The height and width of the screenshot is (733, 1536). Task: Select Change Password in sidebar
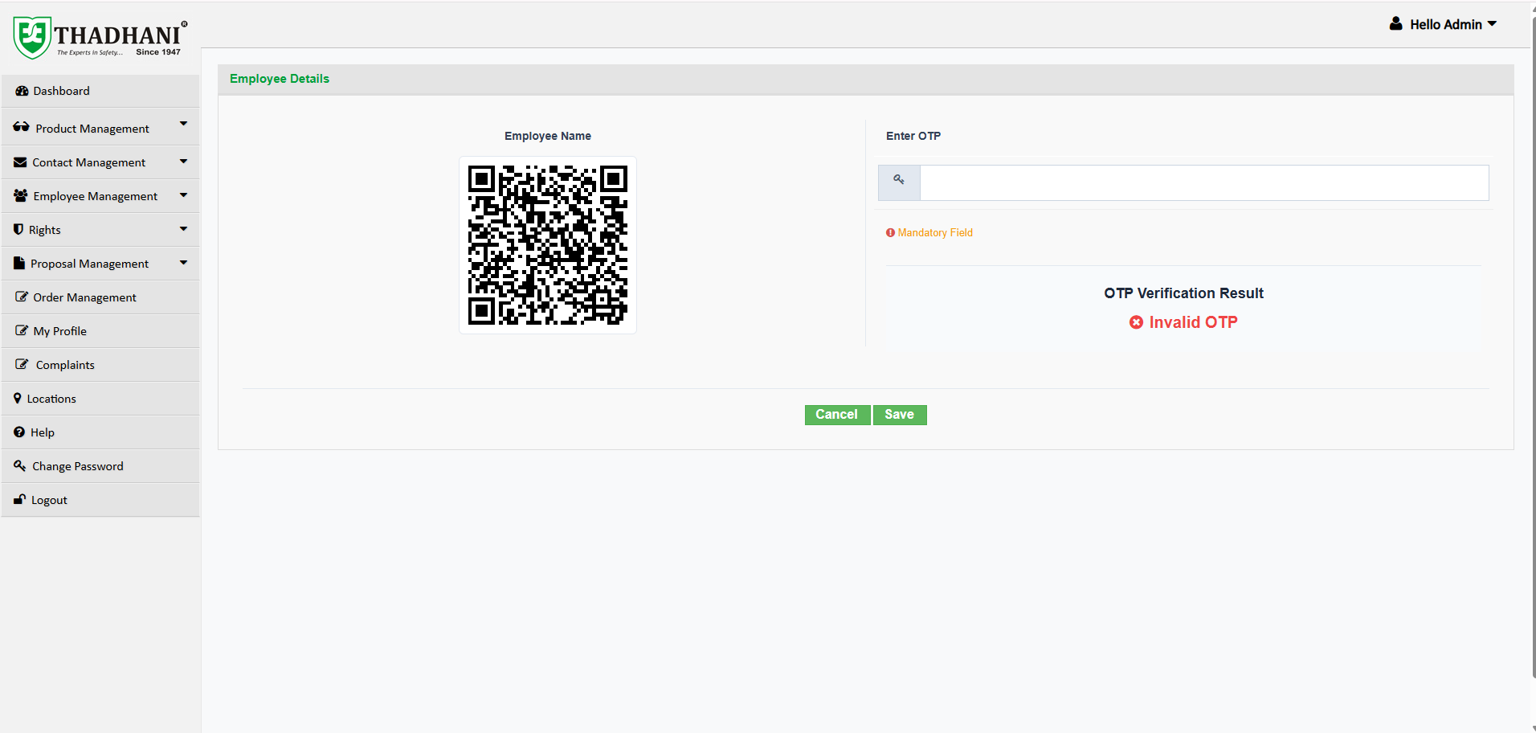coord(100,466)
